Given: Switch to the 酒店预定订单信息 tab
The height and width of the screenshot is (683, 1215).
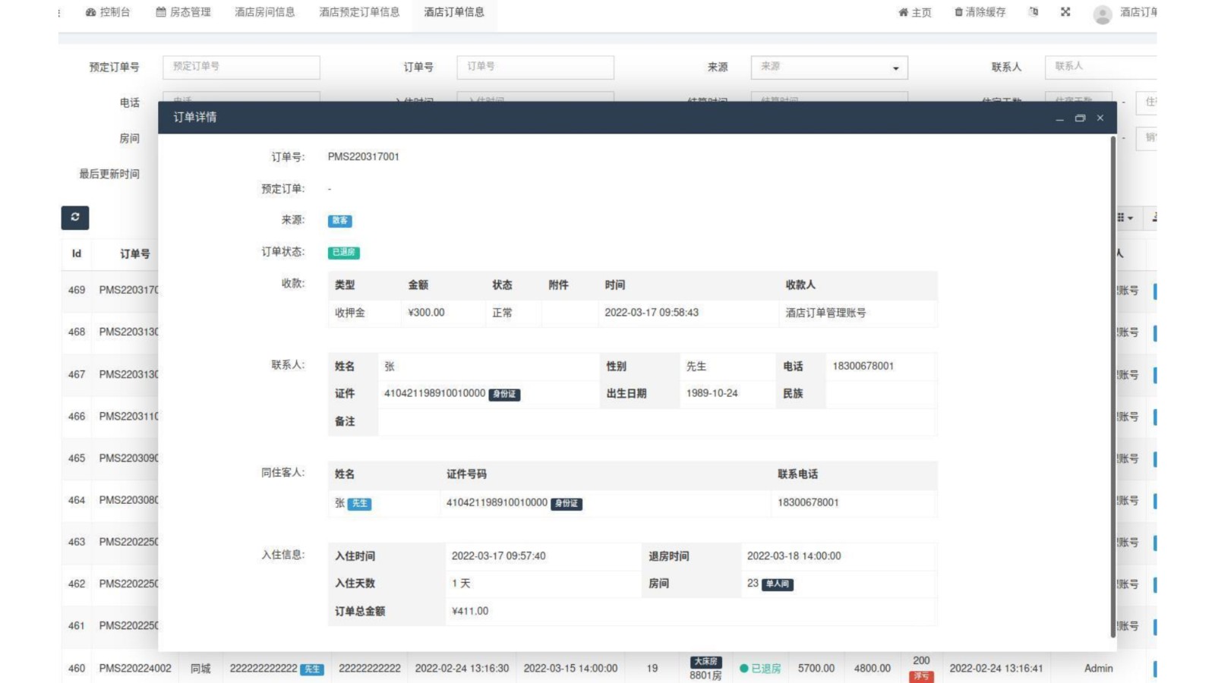Looking at the screenshot, I should click(x=359, y=12).
